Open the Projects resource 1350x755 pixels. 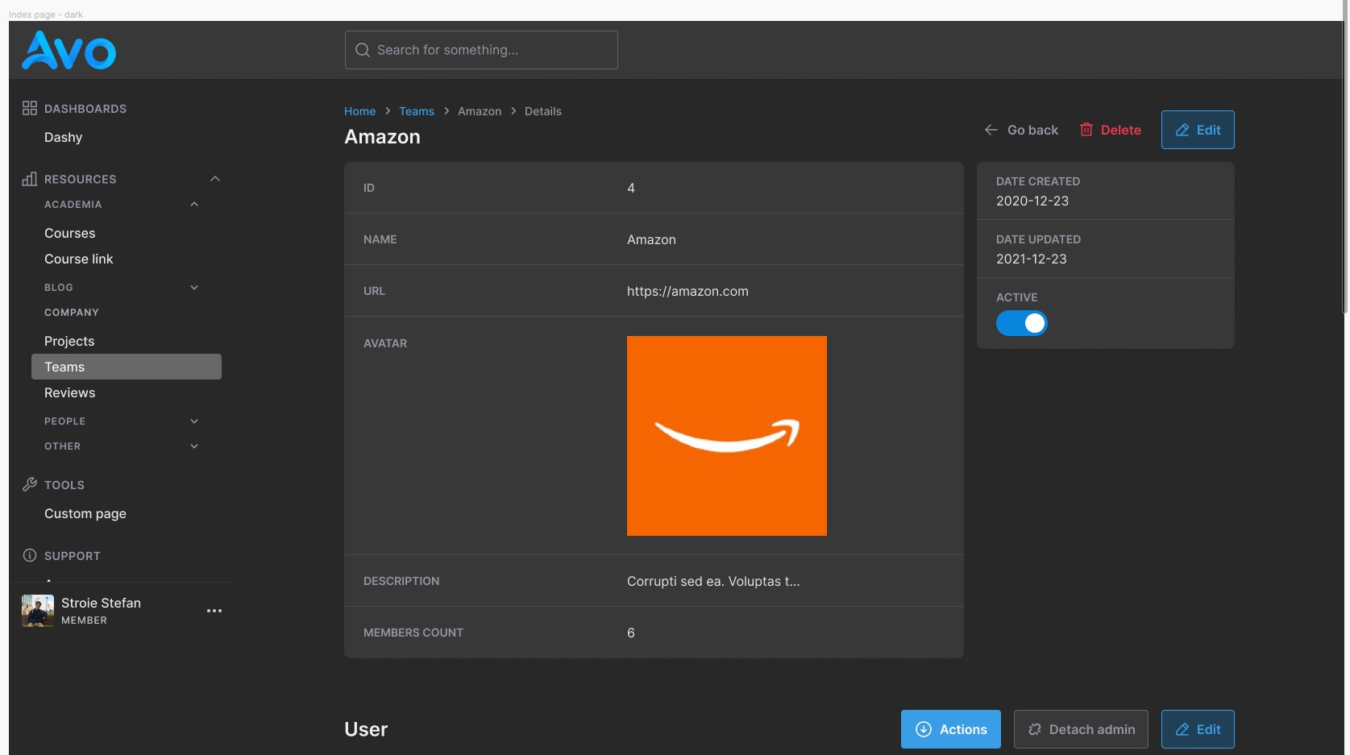coord(69,341)
